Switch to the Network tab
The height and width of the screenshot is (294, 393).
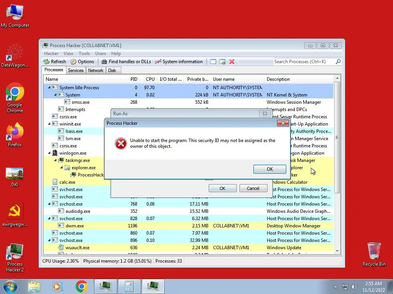[x=96, y=70]
